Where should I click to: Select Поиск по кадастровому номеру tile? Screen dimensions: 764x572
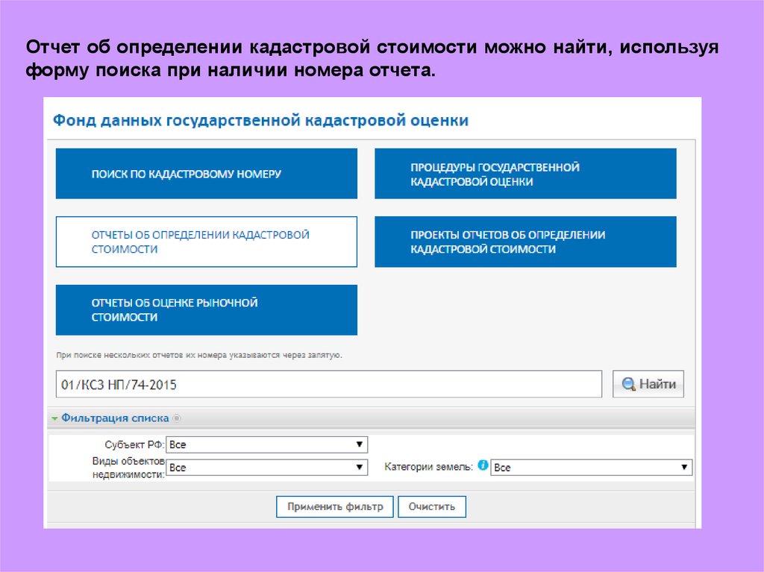coord(207,174)
